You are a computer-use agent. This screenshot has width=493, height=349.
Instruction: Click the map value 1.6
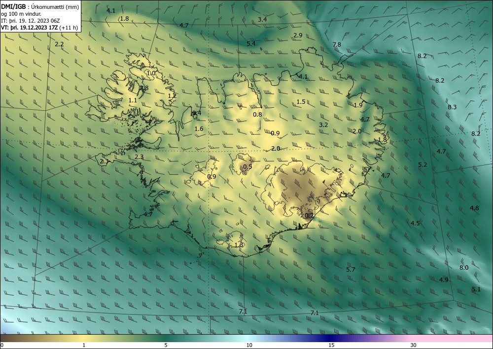(x=199, y=128)
